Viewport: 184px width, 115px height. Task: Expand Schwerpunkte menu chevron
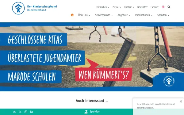[x=112, y=15]
